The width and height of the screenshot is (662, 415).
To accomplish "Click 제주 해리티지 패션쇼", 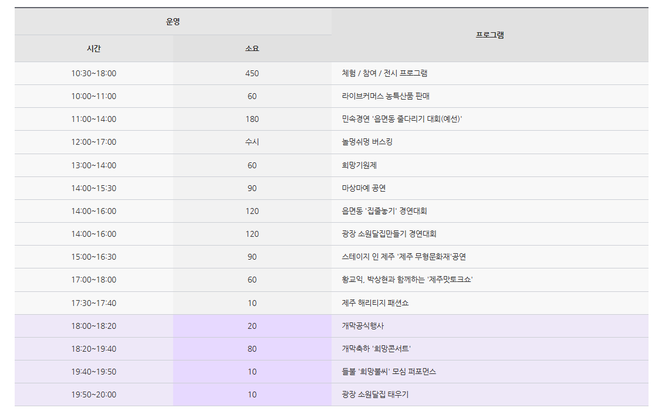I will click(375, 303).
